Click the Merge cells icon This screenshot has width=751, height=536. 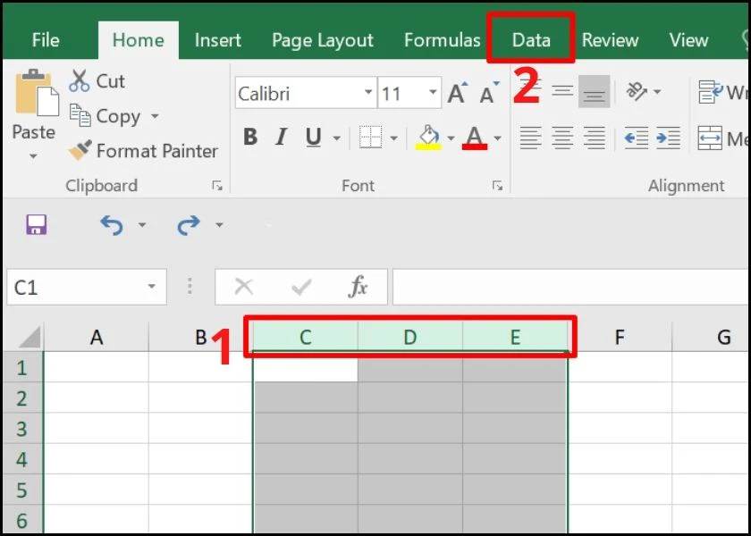710,138
